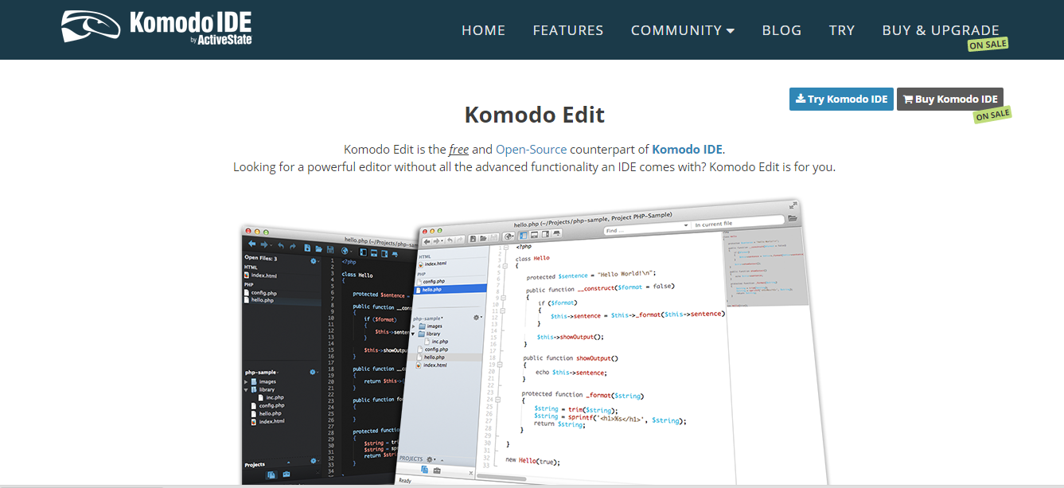Click the globe preview icon in dark window
The height and width of the screenshot is (488, 1064).
(x=345, y=251)
